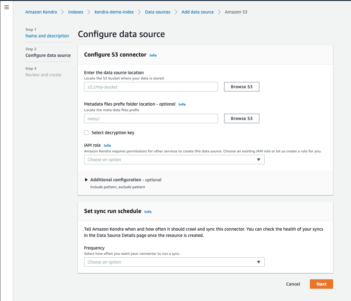Viewport: 351px width, 301px height.
Task: Open kendra-demo-index breadcrumb
Action: [x=114, y=12]
